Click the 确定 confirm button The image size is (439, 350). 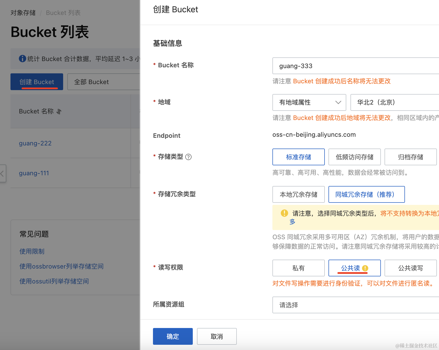(173, 336)
